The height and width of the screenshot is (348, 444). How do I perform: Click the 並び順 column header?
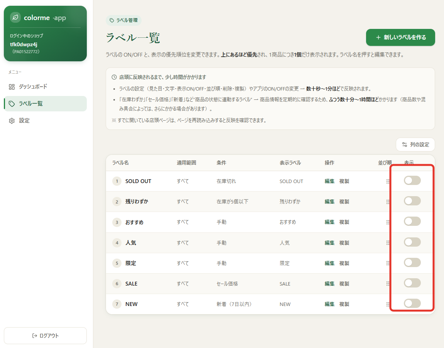click(385, 163)
